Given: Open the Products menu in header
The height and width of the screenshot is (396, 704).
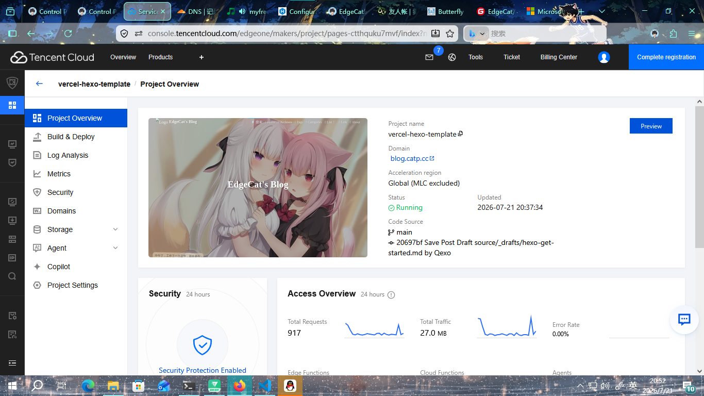Looking at the screenshot, I should click(x=160, y=57).
